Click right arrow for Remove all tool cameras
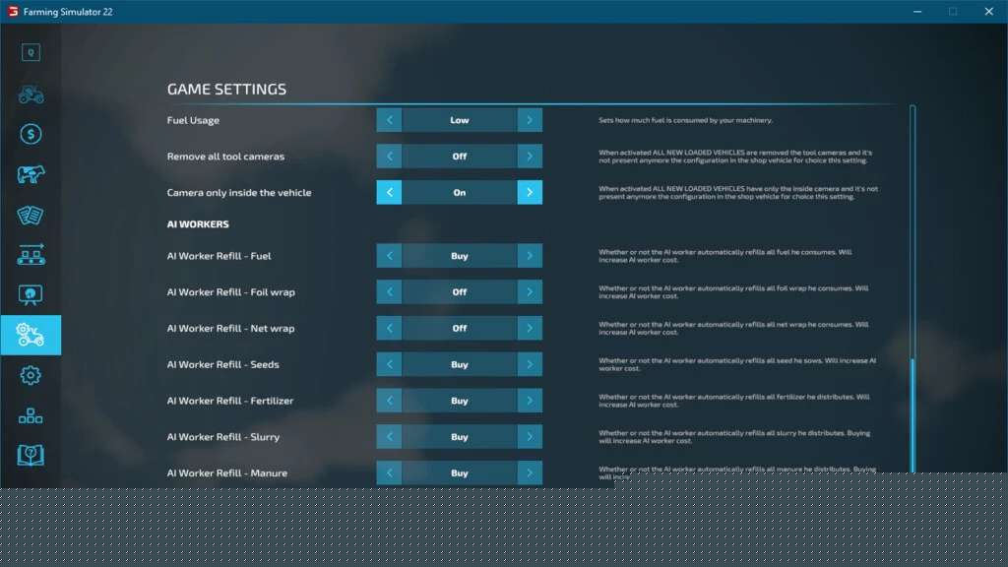The image size is (1008, 567). [530, 157]
